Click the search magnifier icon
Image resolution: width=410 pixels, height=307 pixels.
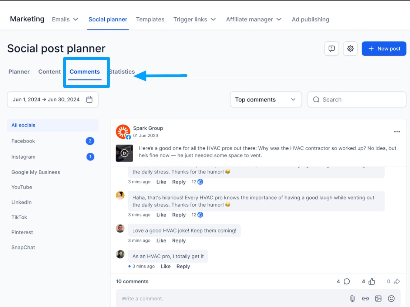click(x=316, y=99)
